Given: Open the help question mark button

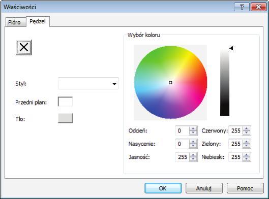Looking at the screenshot, I should (242, 7).
